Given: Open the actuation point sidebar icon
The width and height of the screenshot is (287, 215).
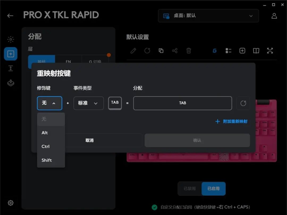Looking at the screenshot, I should (x=11, y=68).
